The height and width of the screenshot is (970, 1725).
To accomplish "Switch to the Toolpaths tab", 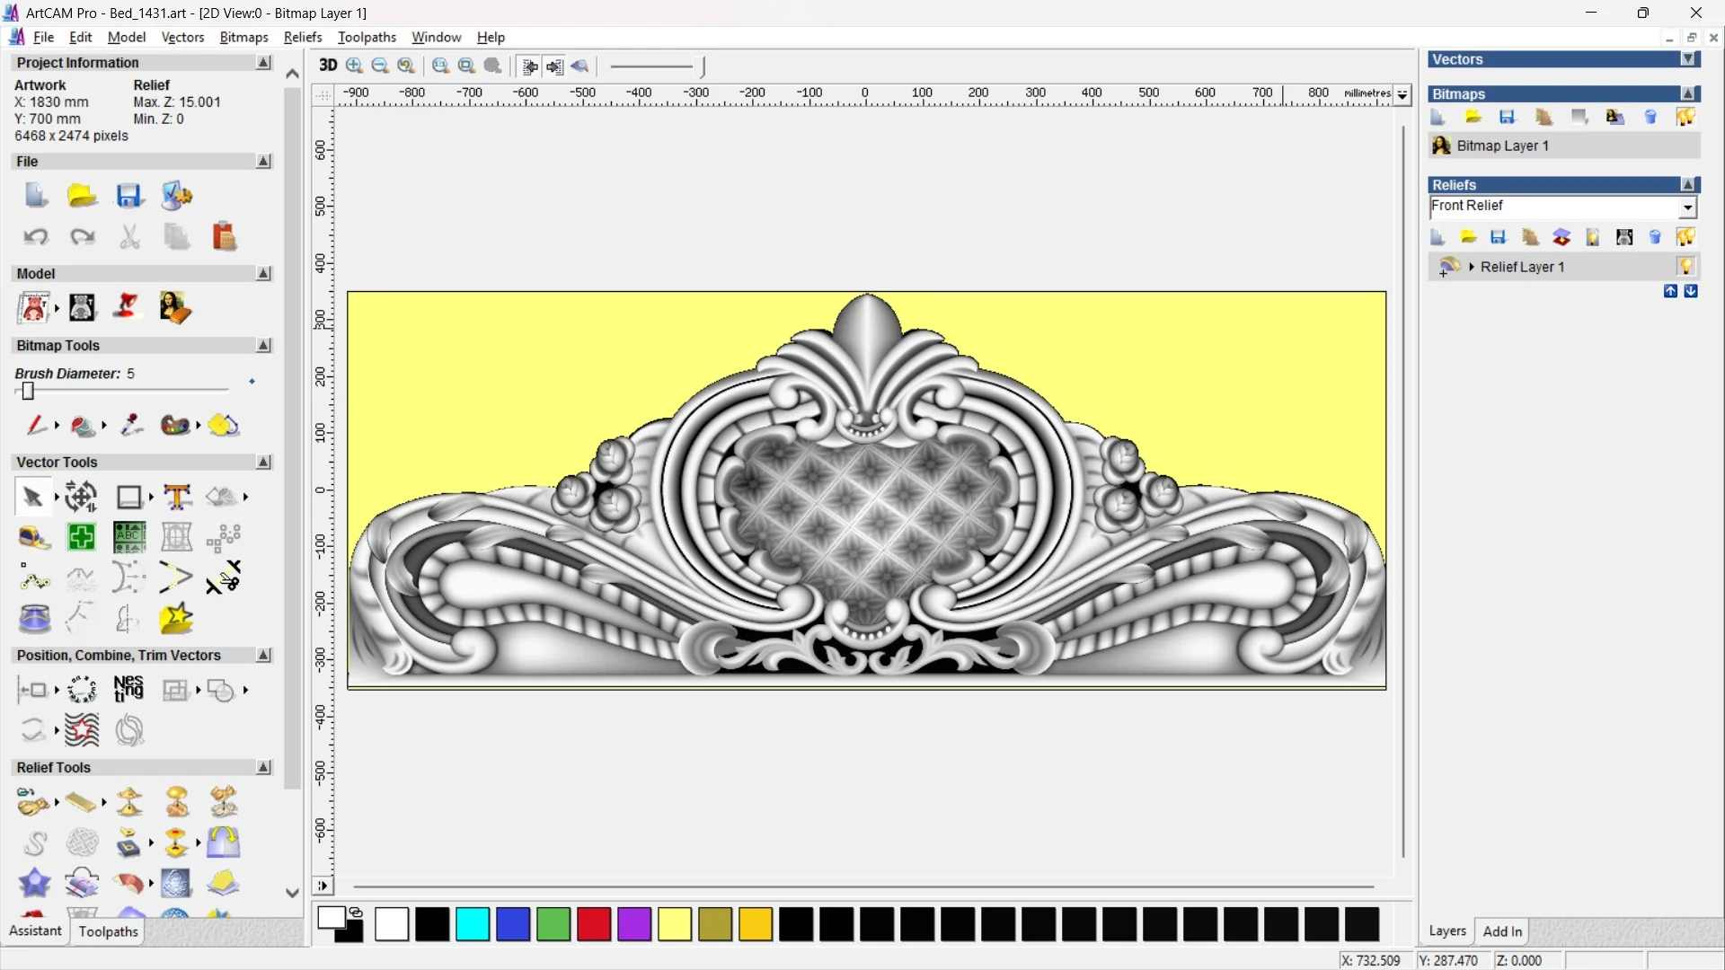I will [x=108, y=931].
